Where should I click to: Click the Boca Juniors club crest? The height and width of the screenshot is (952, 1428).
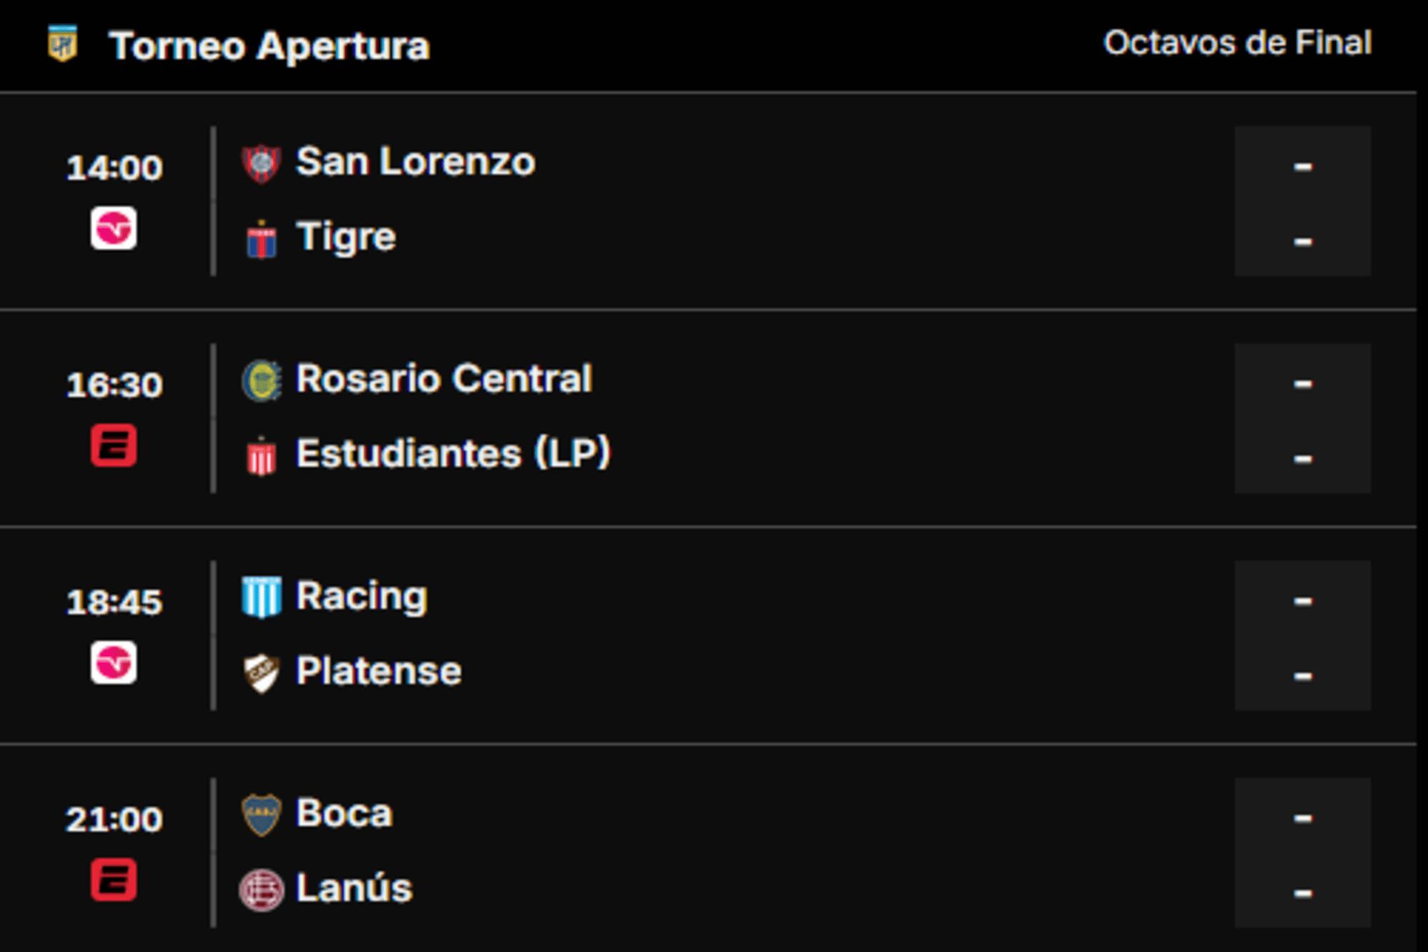pos(261,815)
